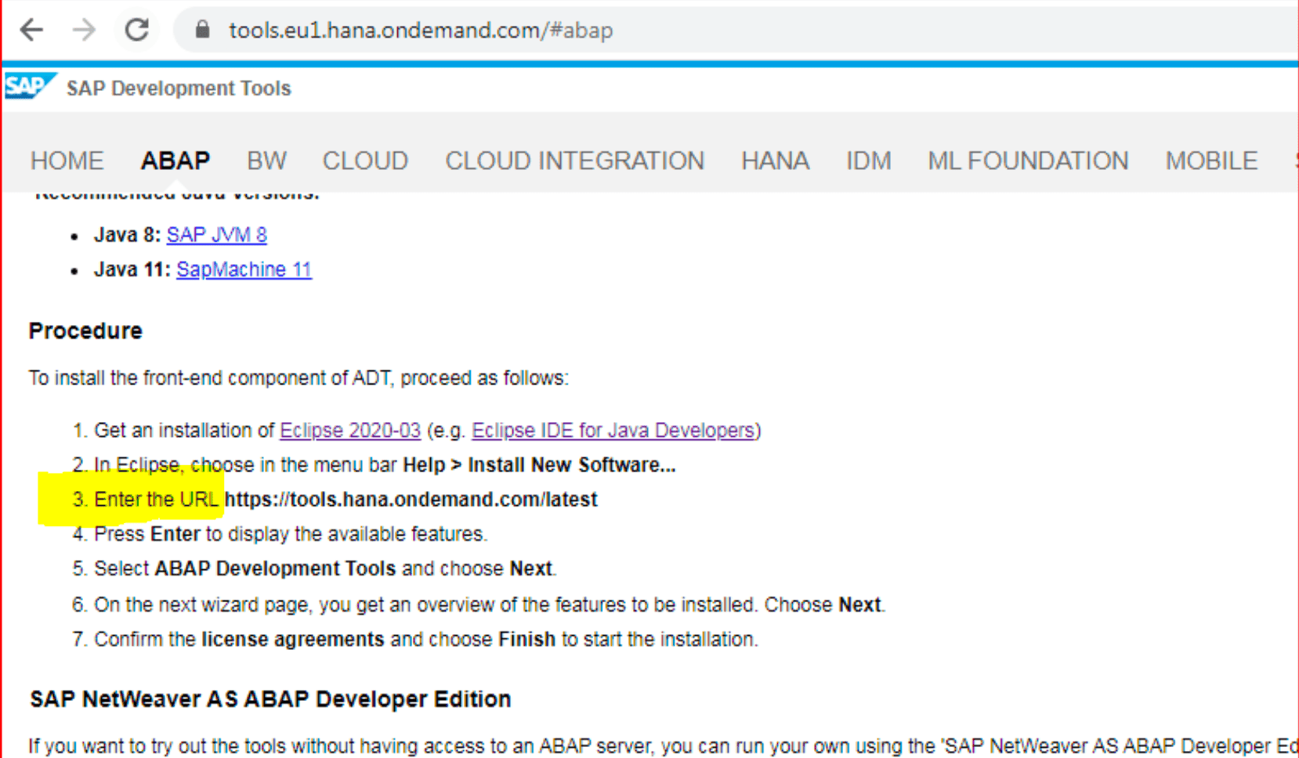Reload the current page
Image resolution: width=1299 pixels, height=758 pixels.
pos(136,29)
